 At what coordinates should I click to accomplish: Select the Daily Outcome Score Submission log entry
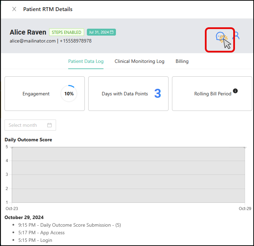69,225
